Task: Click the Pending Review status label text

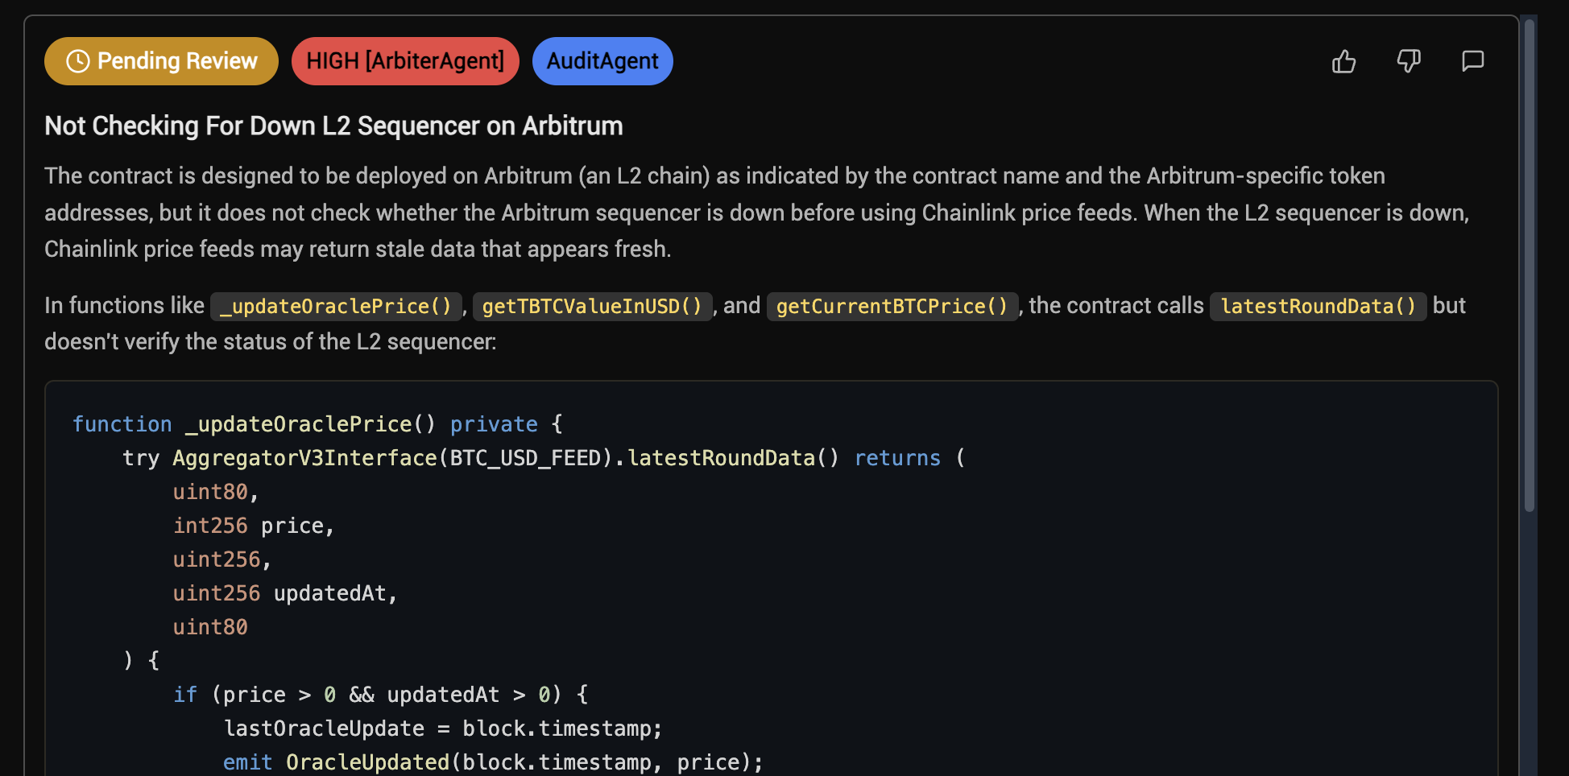Action: (x=177, y=61)
